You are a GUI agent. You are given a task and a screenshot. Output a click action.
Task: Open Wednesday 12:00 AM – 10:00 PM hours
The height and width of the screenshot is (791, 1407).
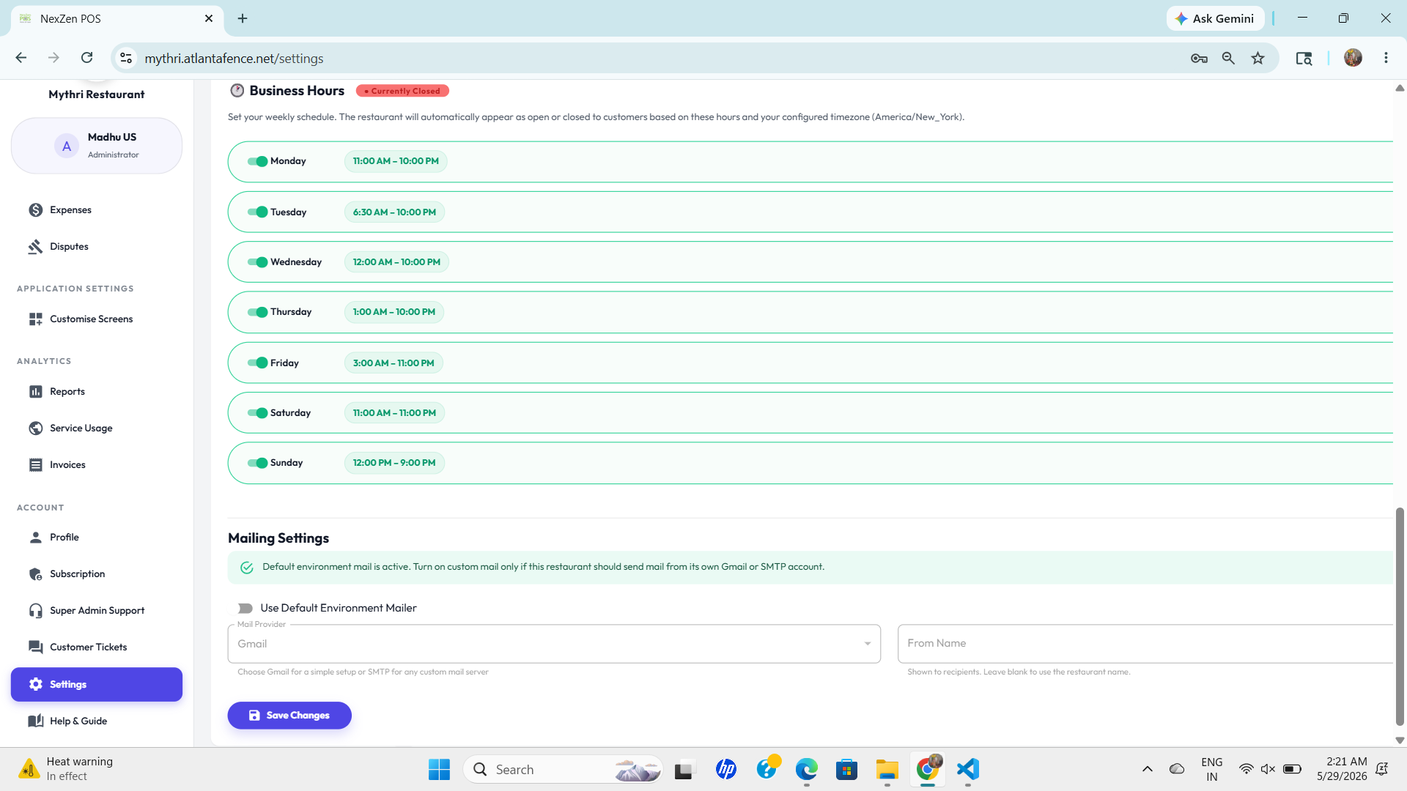396,262
